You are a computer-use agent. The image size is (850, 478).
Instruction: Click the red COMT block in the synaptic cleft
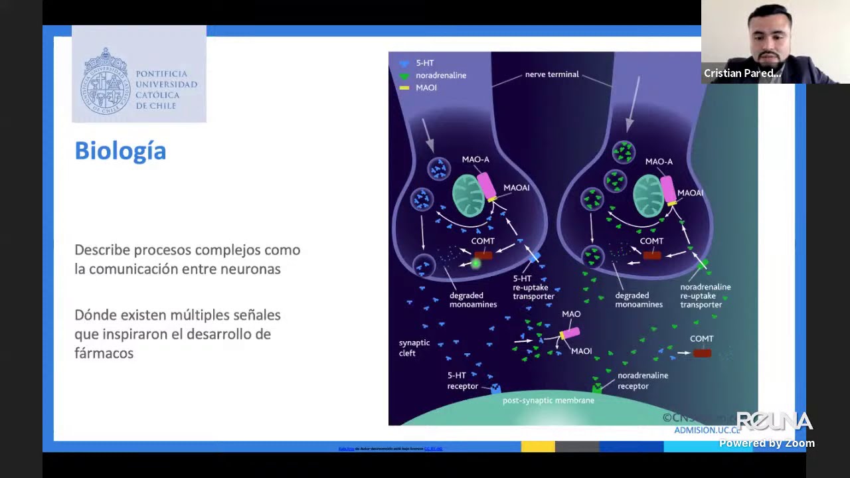pos(702,353)
